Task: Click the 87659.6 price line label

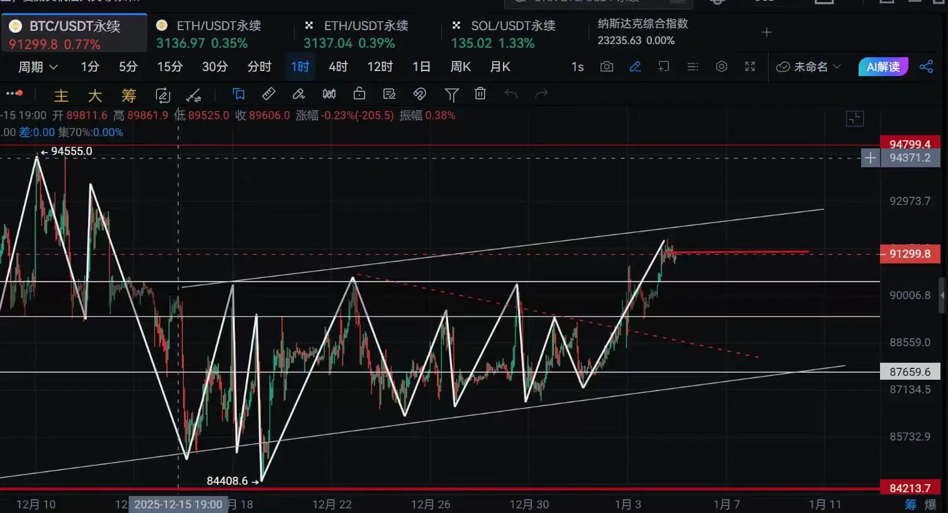Action: coord(910,372)
